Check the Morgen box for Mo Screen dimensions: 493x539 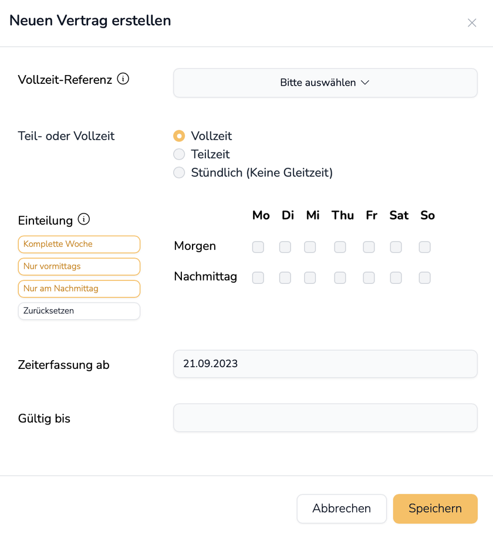point(258,247)
